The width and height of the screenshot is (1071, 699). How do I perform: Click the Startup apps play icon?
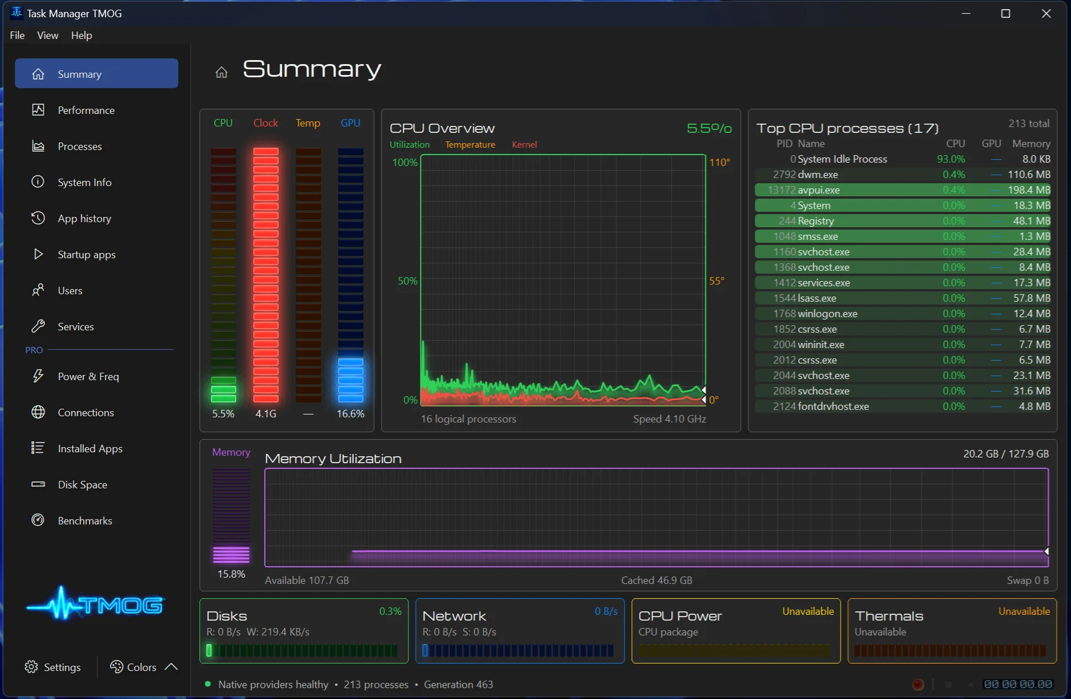click(38, 254)
